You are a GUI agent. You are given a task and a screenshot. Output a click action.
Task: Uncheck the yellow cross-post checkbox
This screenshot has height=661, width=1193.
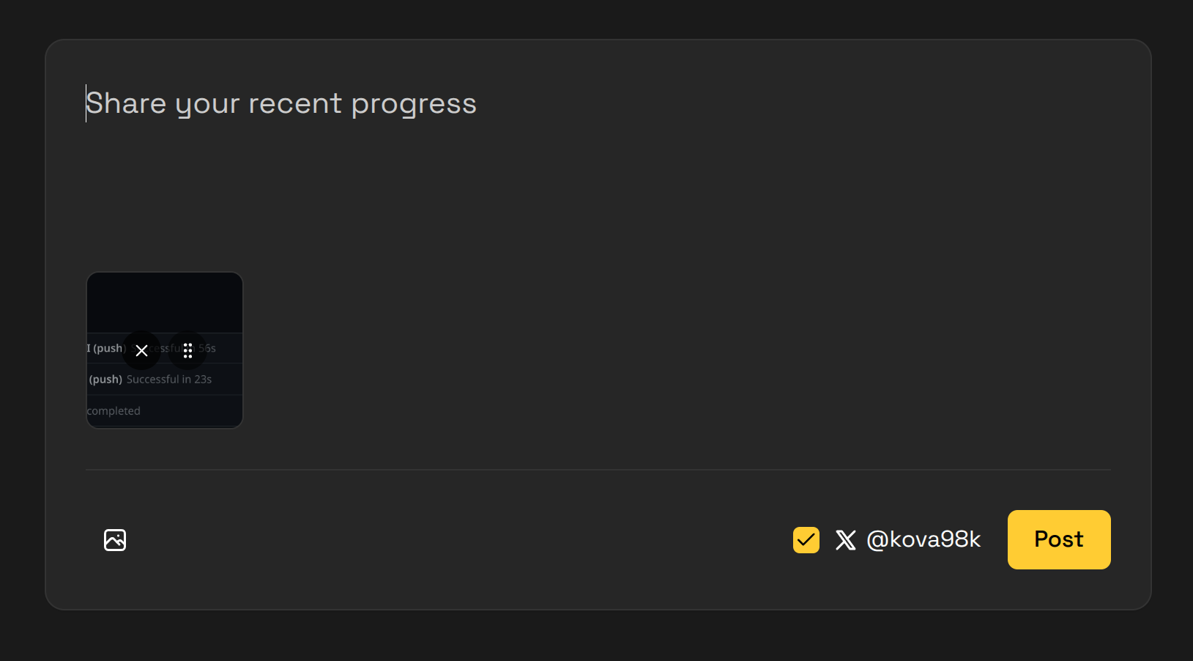tap(806, 540)
